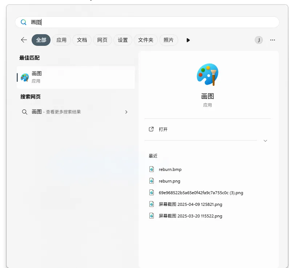Switch to the 设置 filter tab
Viewport: 289px width, 268px height.
point(123,40)
